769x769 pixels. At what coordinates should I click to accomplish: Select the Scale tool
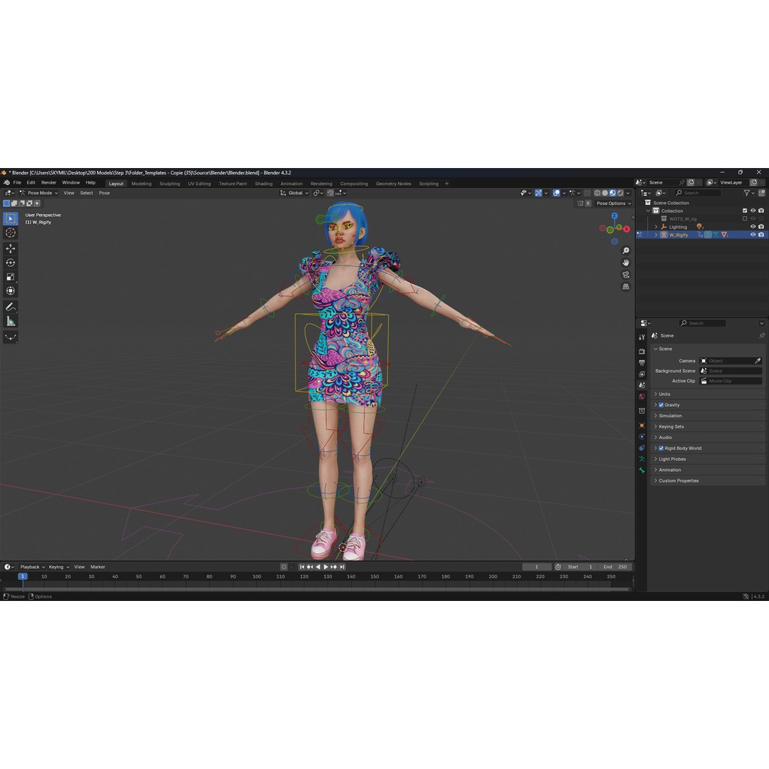10,277
